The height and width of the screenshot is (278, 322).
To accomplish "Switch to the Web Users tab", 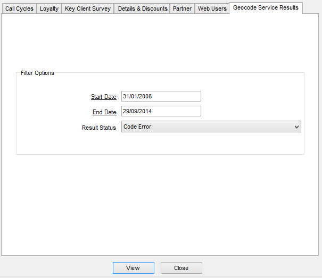I will point(212,9).
